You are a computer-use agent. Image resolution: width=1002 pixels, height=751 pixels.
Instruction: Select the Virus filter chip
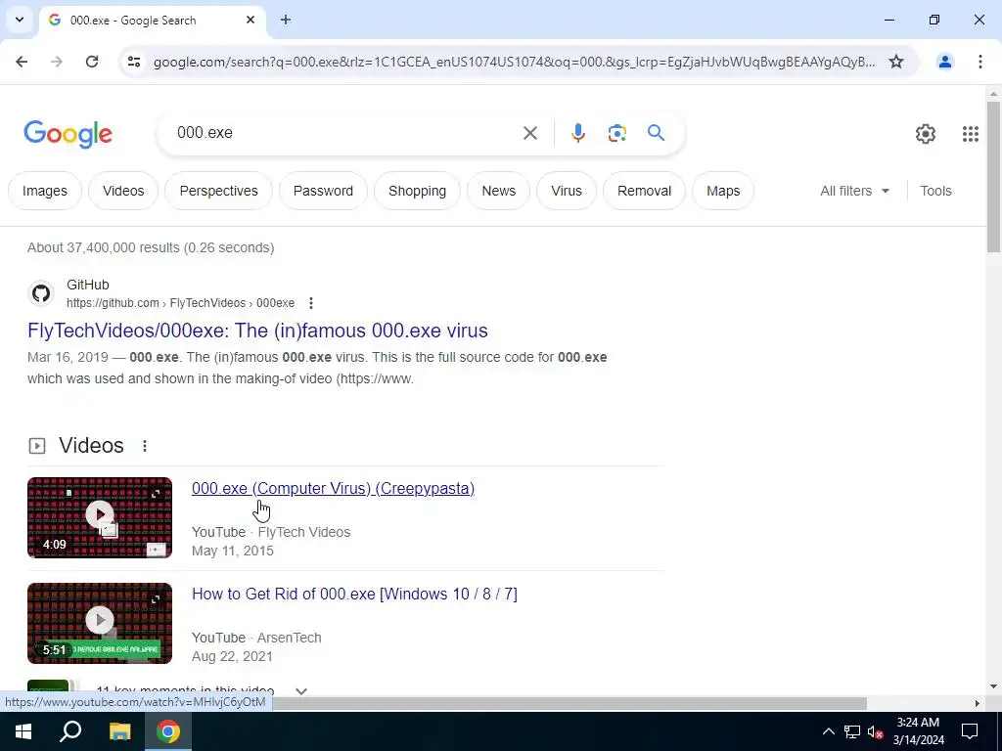567,191
